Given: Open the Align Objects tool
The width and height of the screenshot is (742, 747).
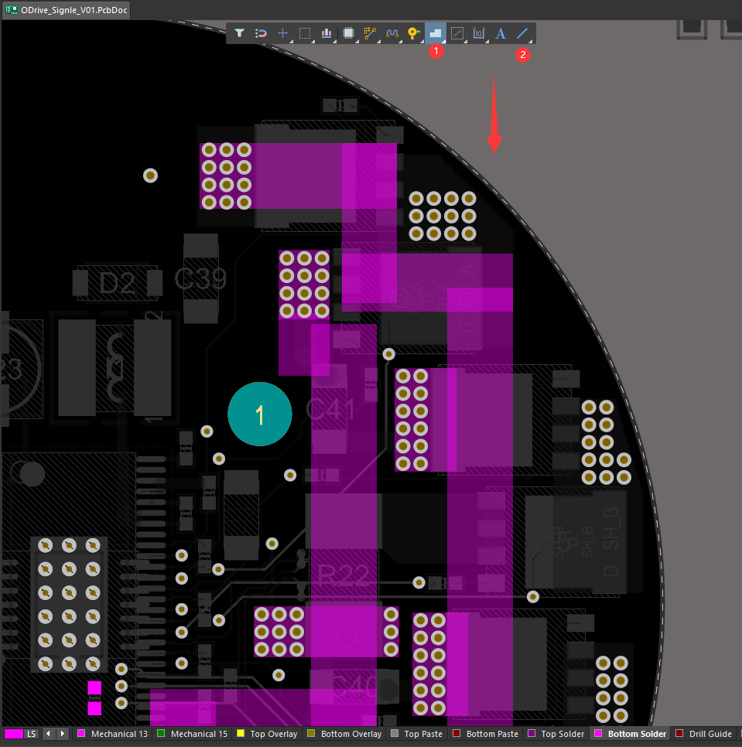Looking at the screenshot, I should click(x=327, y=33).
